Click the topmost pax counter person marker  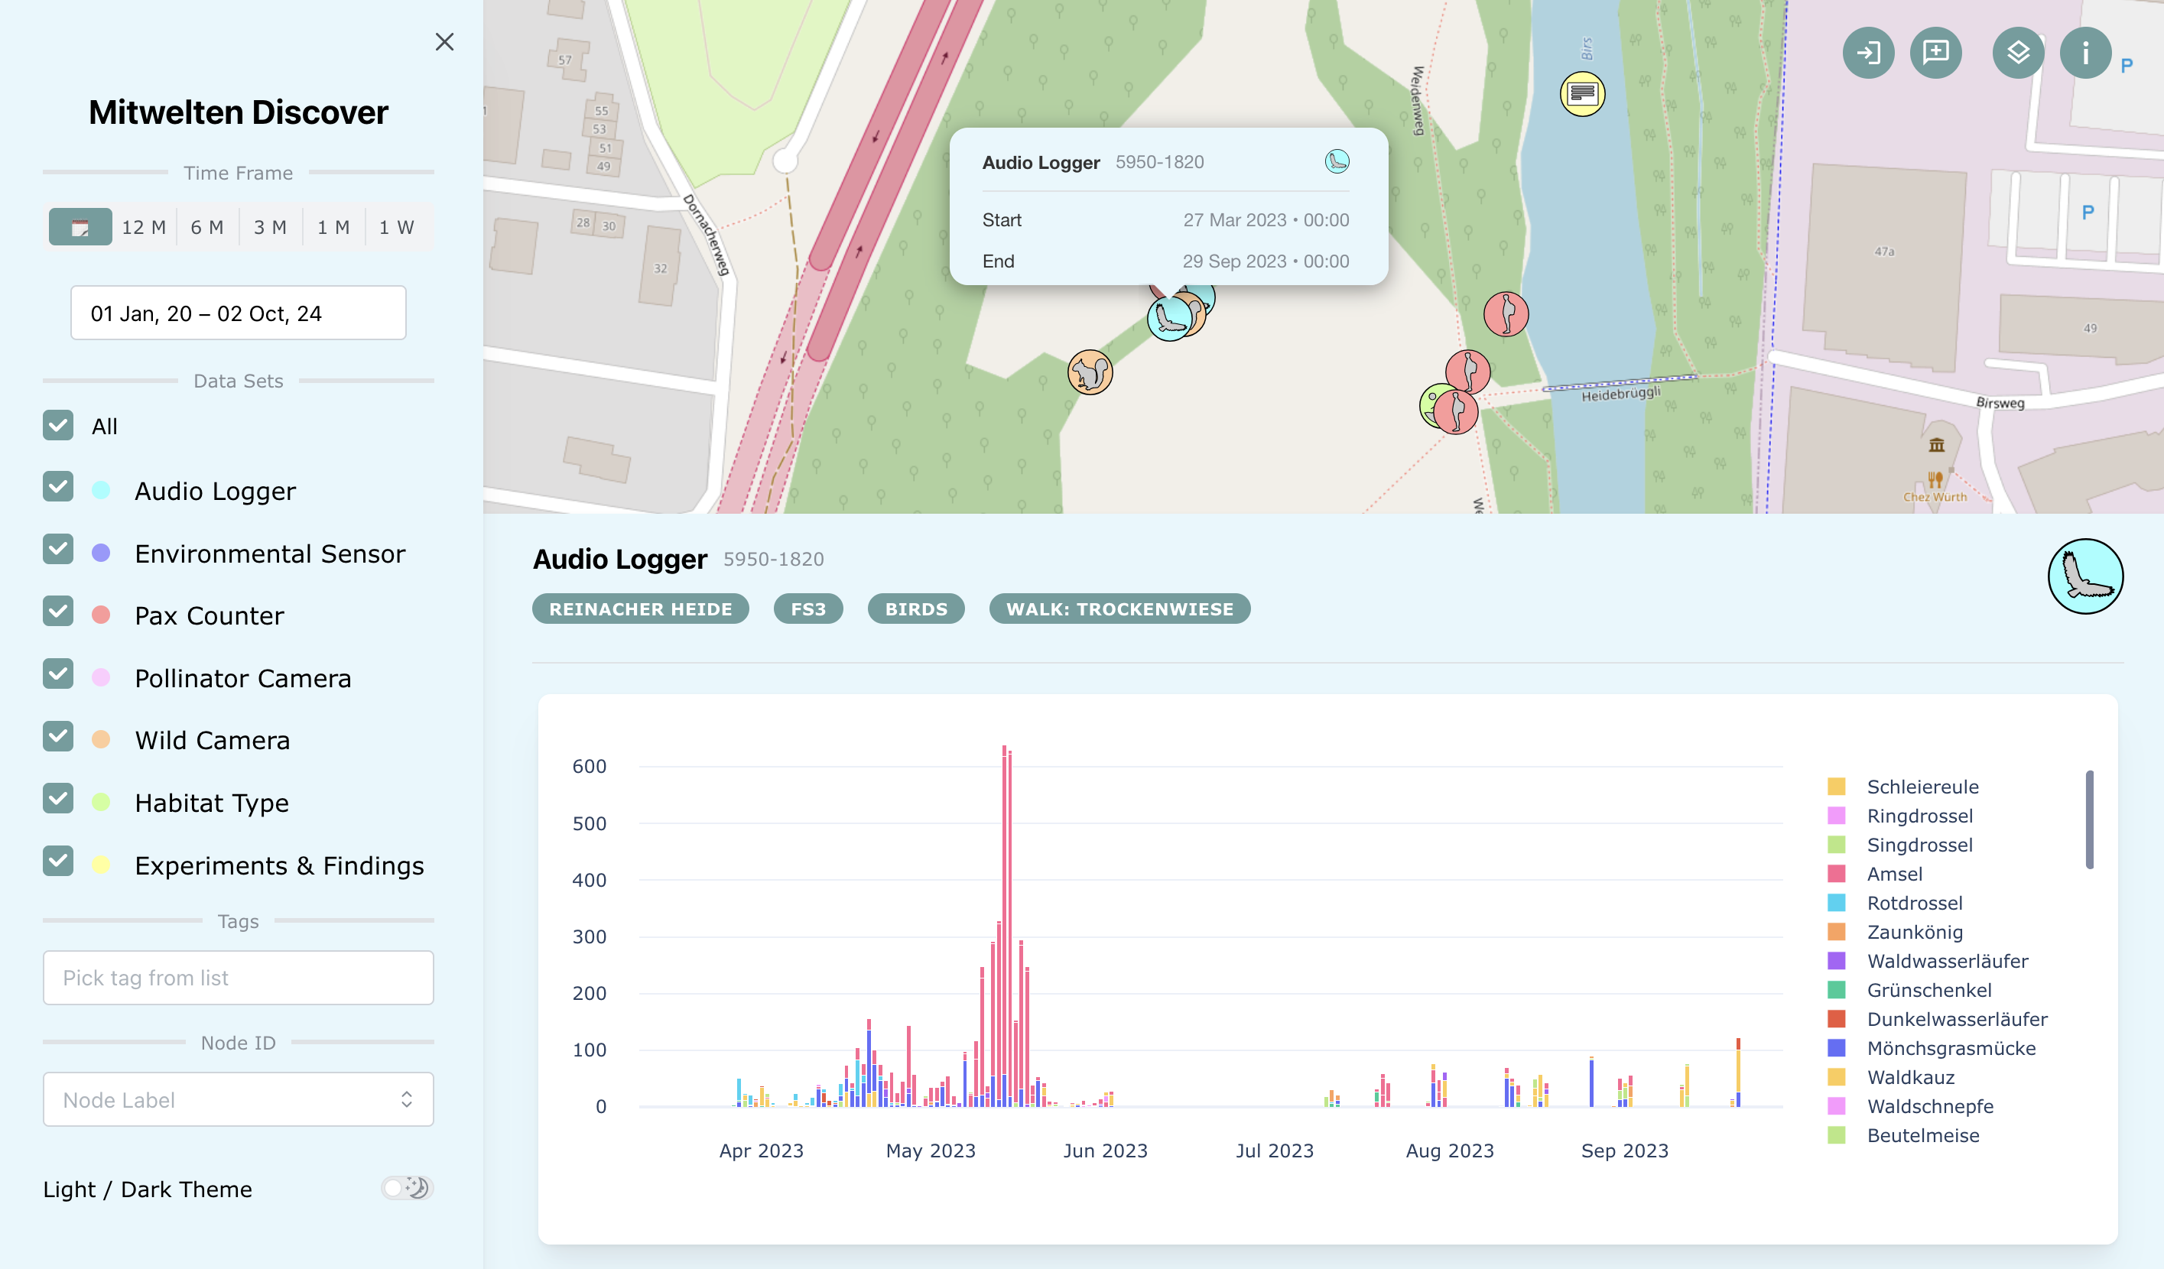point(1506,314)
